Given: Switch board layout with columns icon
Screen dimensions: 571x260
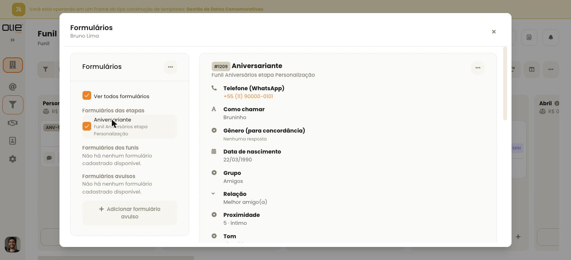Looking at the screenshot, I should pos(532,69).
